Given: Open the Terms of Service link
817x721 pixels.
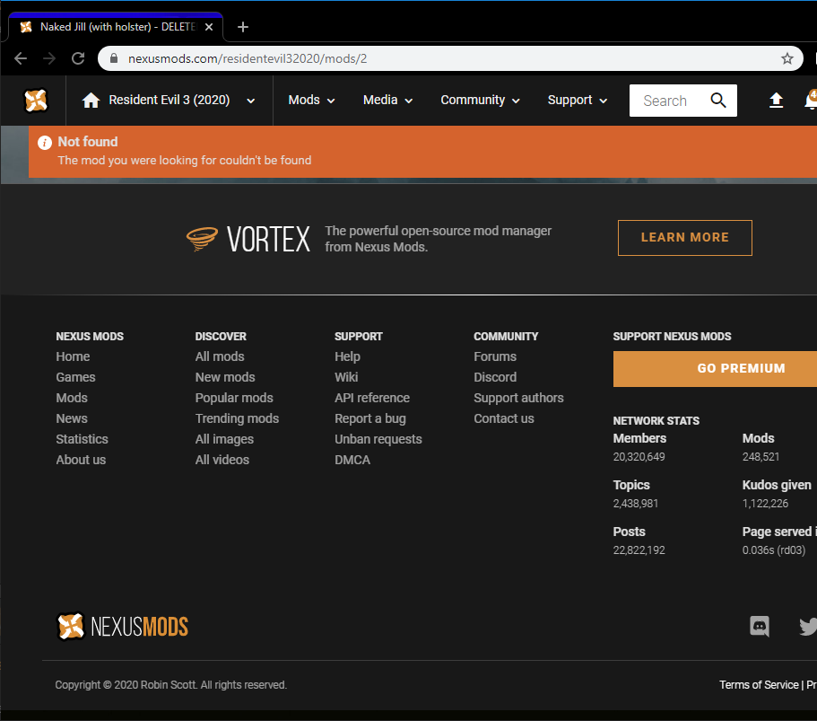Looking at the screenshot, I should (x=759, y=684).
